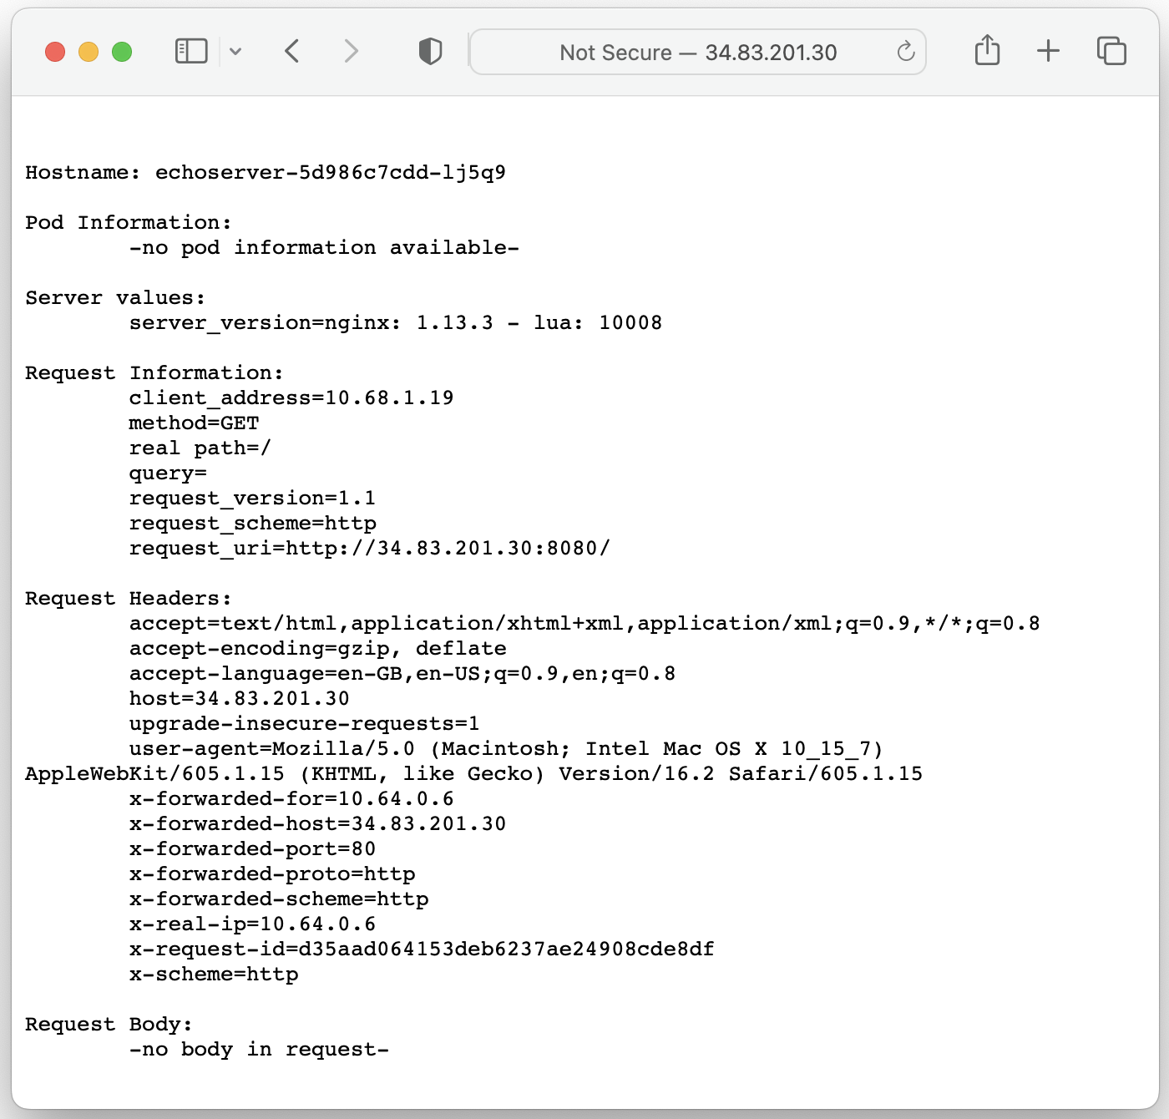Click the request_uri value line

369,549
